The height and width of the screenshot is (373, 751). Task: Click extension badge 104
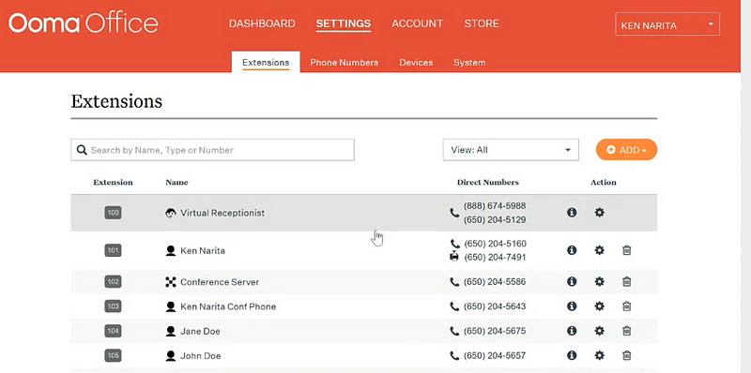[113, 331]
